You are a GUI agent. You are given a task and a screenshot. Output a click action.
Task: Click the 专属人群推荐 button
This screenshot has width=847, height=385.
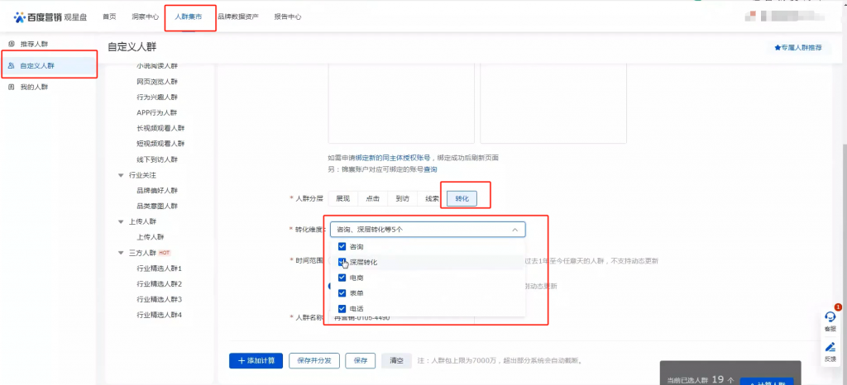pos(798,48)
